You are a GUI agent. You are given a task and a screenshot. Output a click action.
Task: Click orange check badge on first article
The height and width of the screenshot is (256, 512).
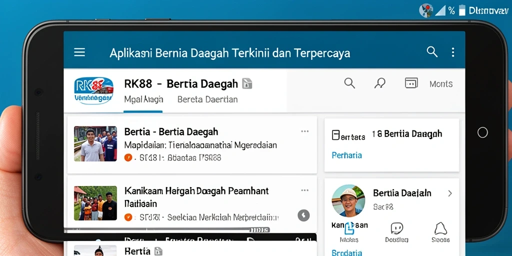point(128,158)
